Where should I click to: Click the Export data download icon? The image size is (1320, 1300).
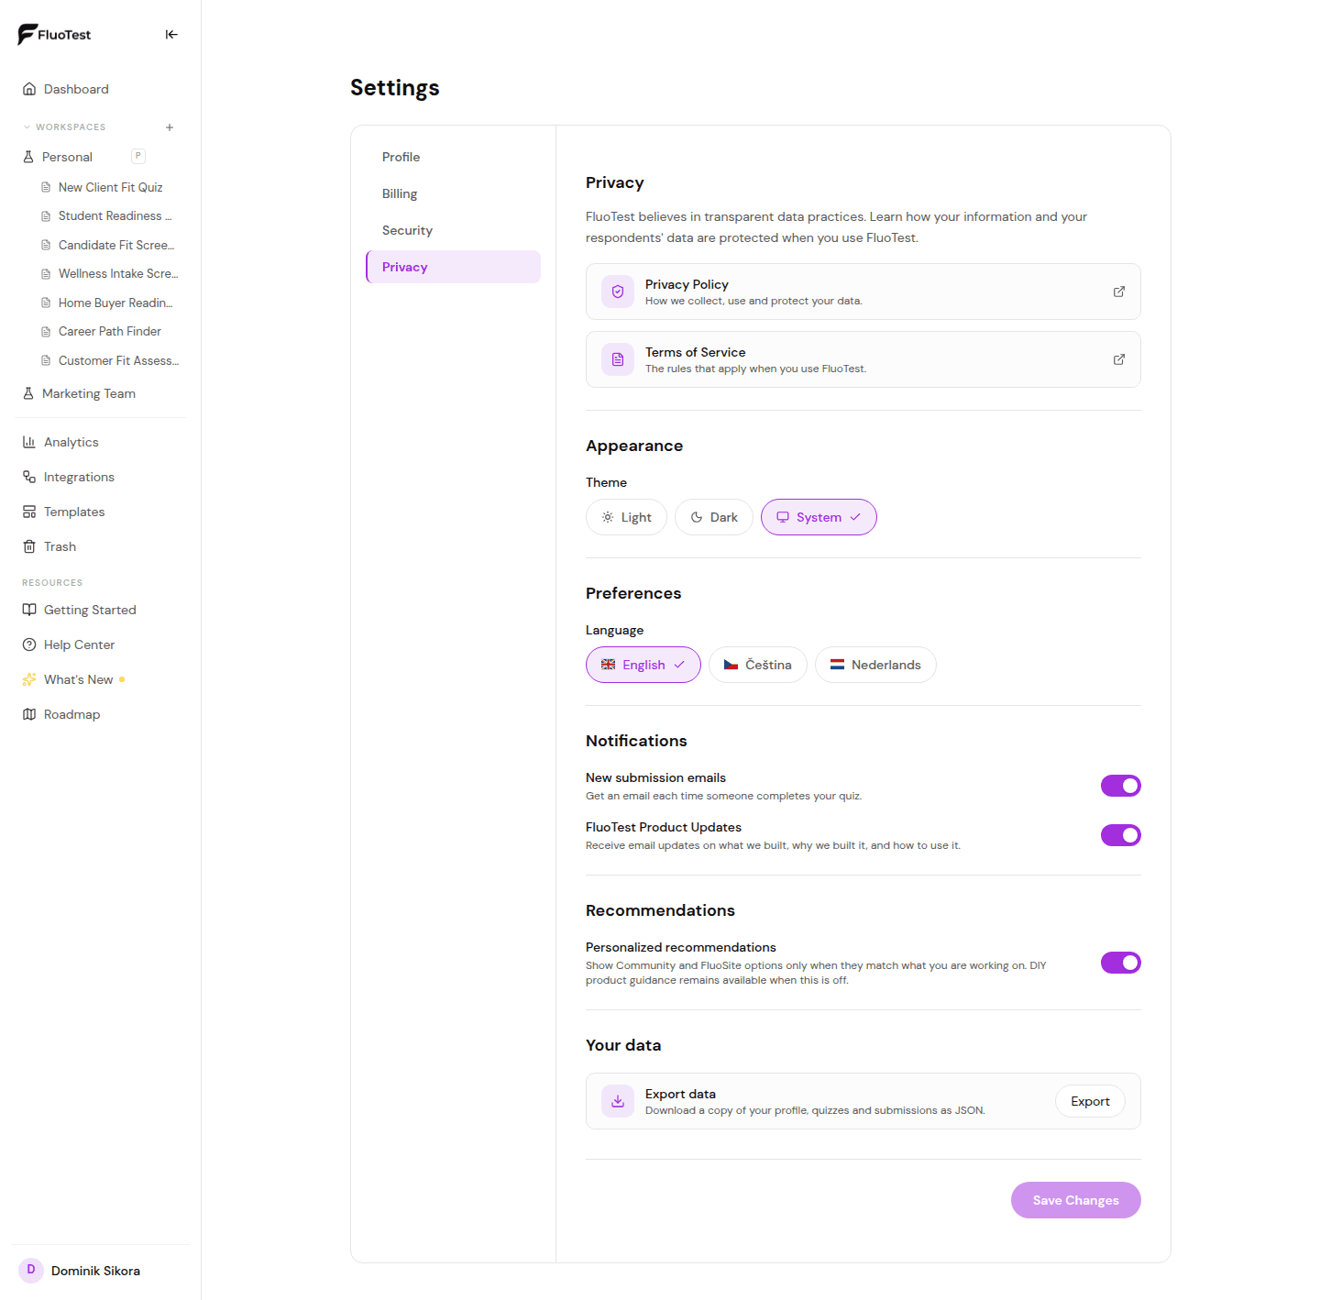point(618,1101)
